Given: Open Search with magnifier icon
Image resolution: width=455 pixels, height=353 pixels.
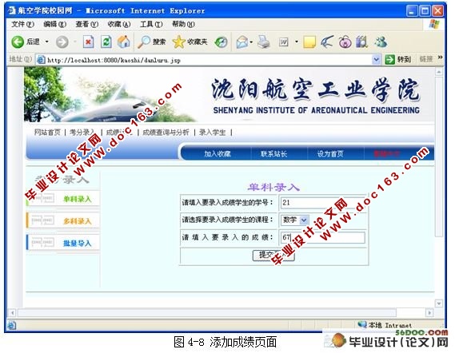Looking at the screenshot, I should point(144,42).
